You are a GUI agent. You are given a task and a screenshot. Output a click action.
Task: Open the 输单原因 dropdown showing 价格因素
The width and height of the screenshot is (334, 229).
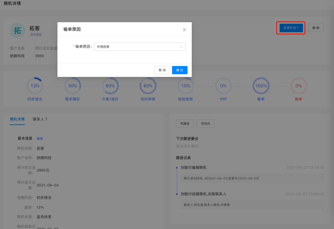139,47
